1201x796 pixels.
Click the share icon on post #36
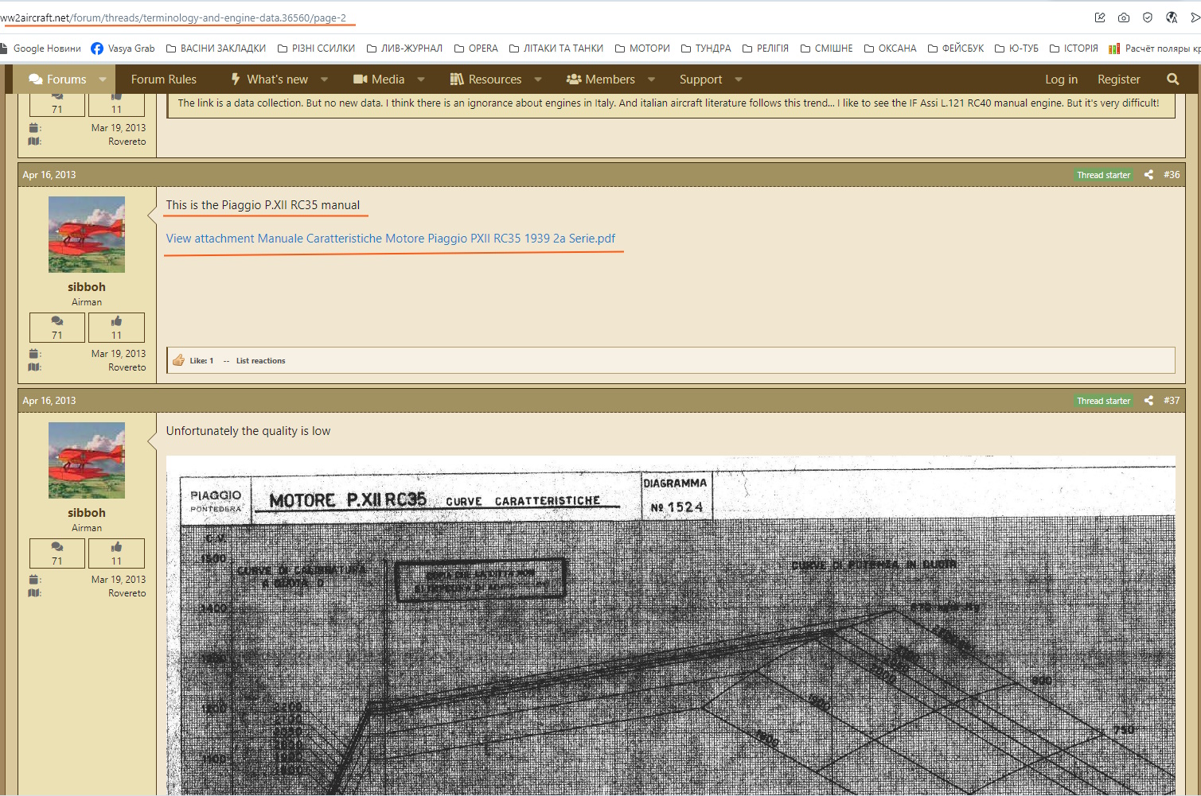click(x=1148, y=175)
